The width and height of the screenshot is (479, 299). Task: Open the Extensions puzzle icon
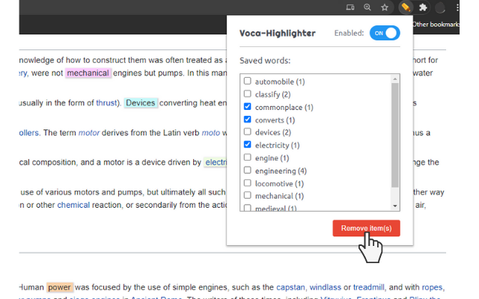coord(423,7)
